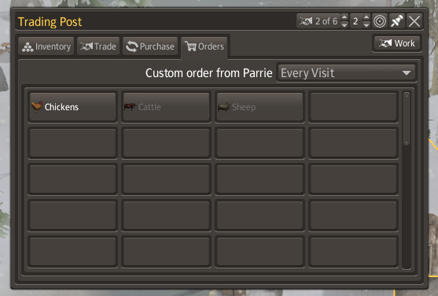Open the Trade tab
438x296 pixels.
click(x=98, y=46)
